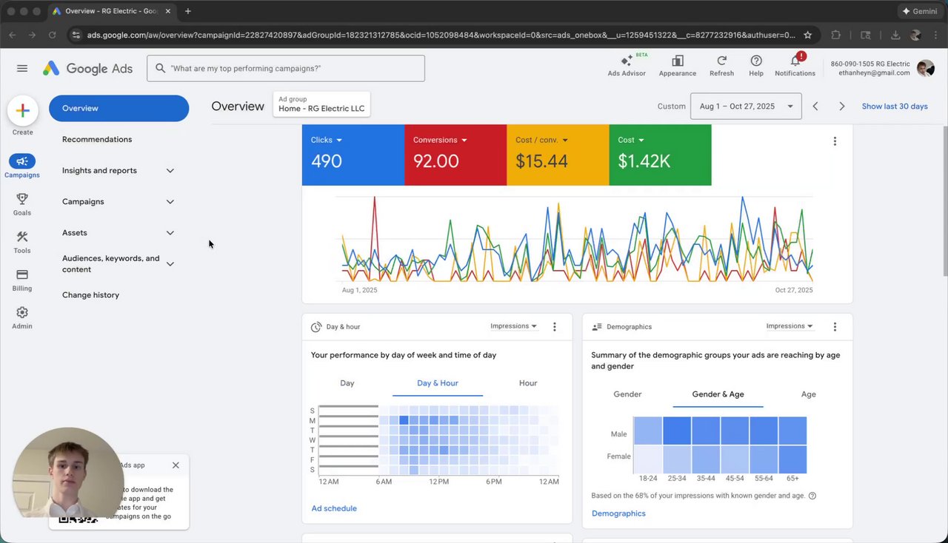948x543 pixels.
Task: Switch to the Age tab
Action: click(x=809, y=394)
